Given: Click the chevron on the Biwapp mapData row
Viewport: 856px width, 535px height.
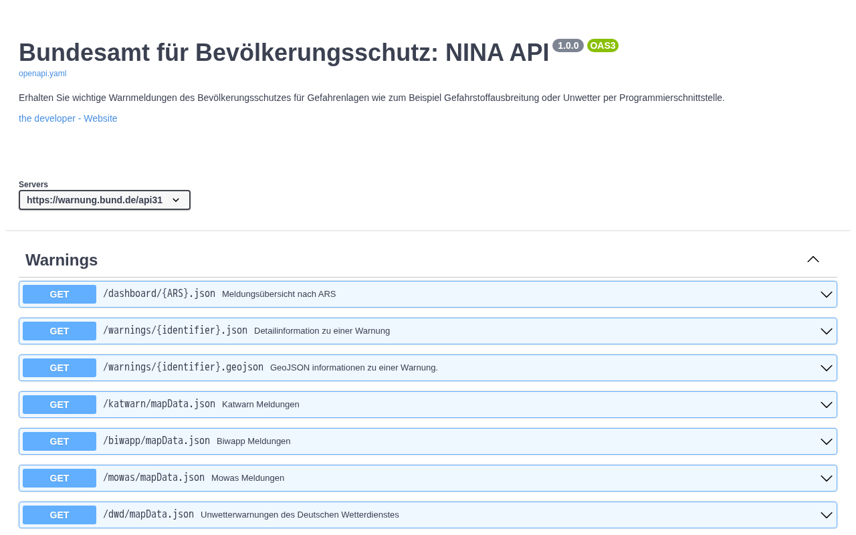Looking at the screenshot, I should (827, 441).
